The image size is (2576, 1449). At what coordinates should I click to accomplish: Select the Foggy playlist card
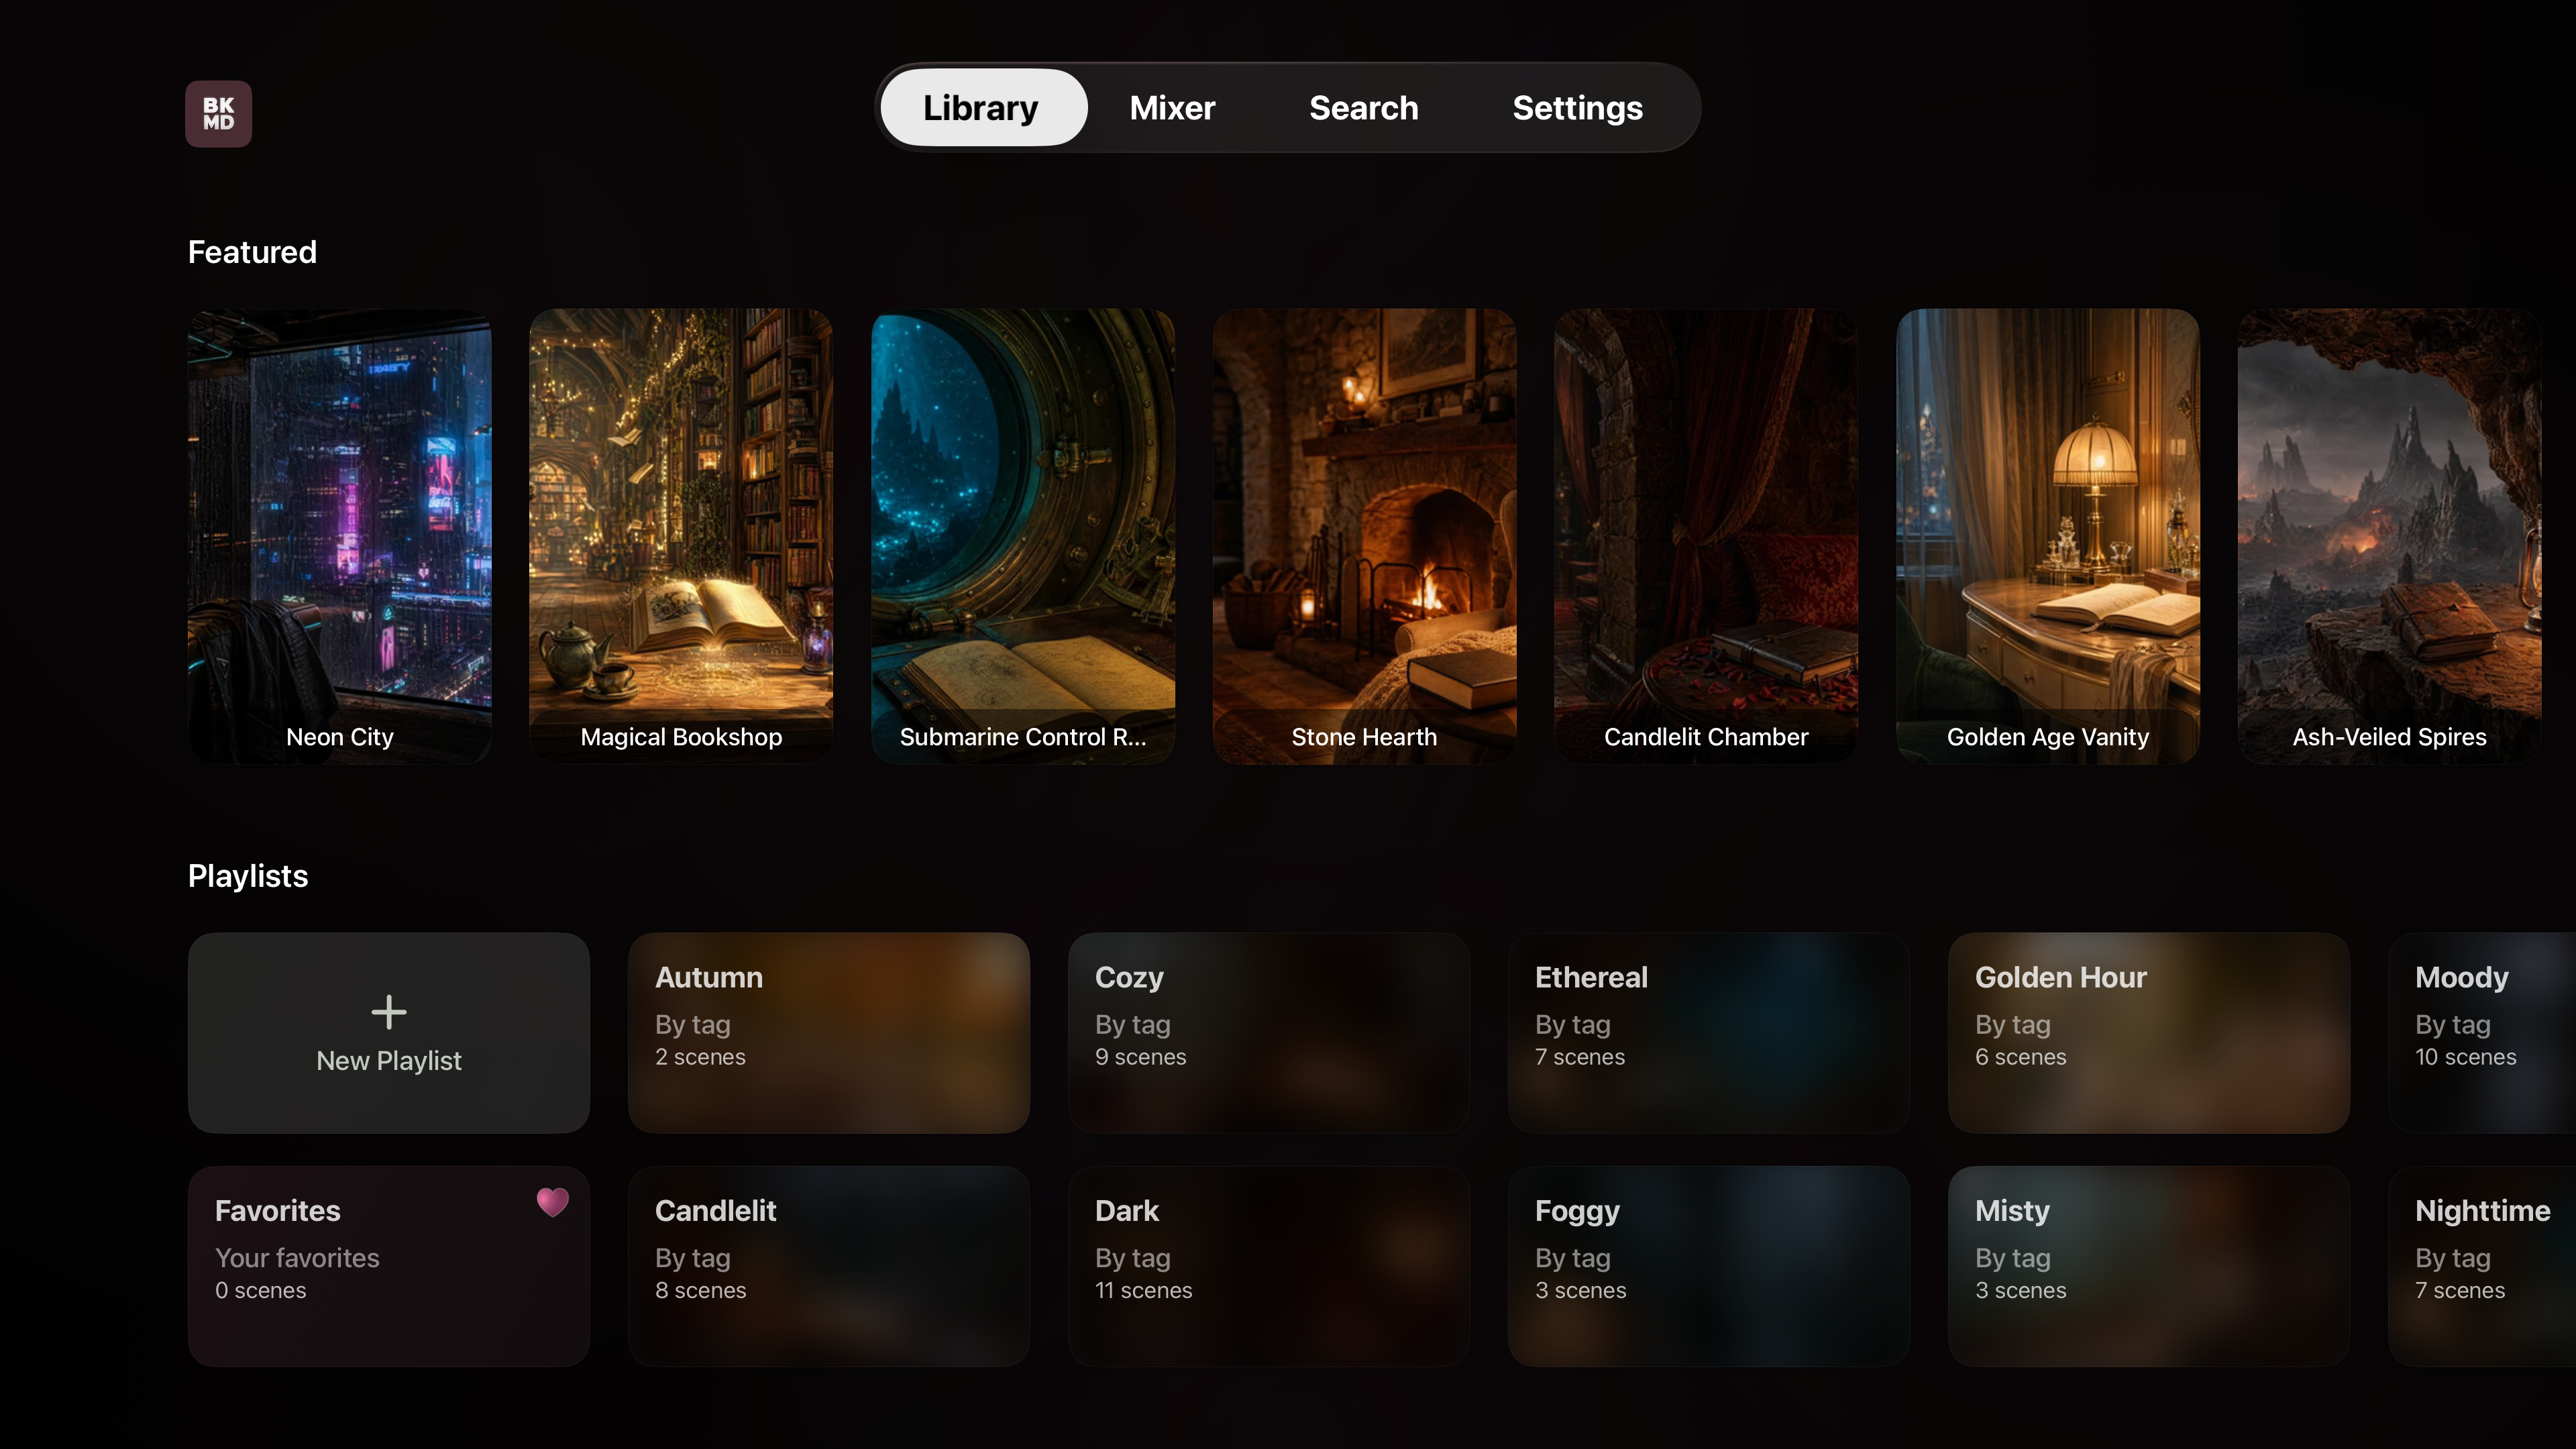coord(1709,1267)
